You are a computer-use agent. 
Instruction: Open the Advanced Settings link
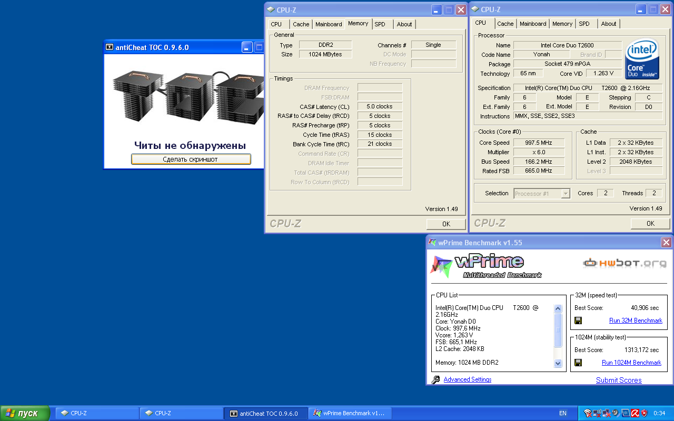(468, 379)
